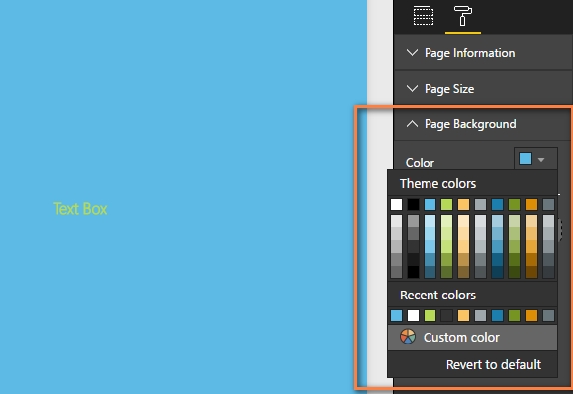573x394 pixels.
Task: Click the Color label
Action: pyautogui.click(x=420, y=163)
